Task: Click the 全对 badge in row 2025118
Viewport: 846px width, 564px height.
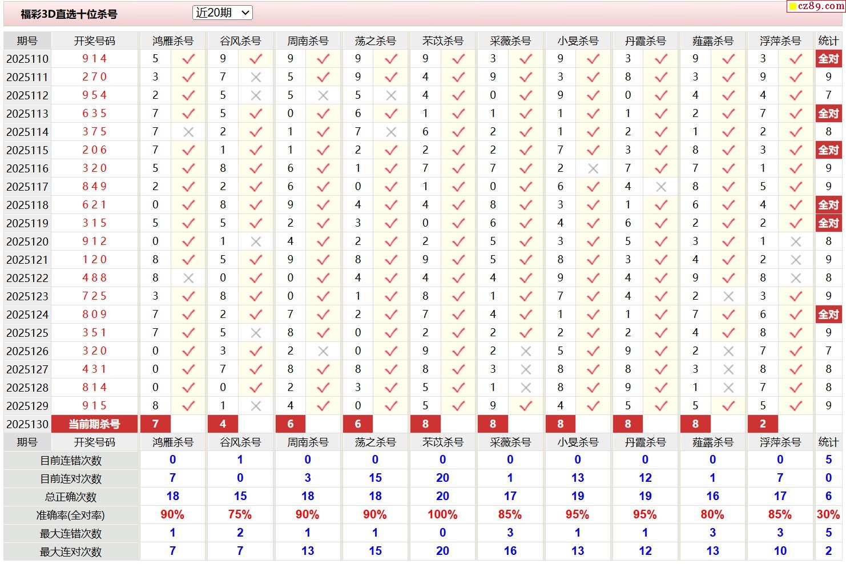Action: point(828,205)
